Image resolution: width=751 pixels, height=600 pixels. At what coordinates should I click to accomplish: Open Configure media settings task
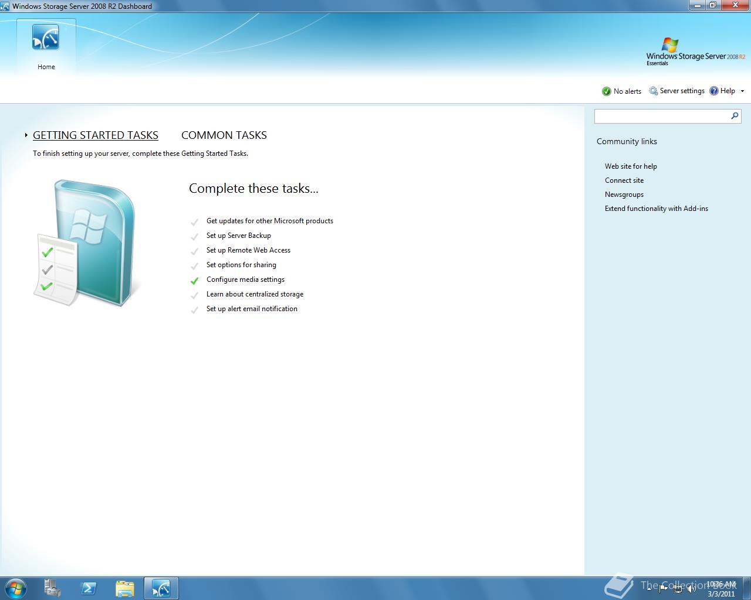click(245, 279)
